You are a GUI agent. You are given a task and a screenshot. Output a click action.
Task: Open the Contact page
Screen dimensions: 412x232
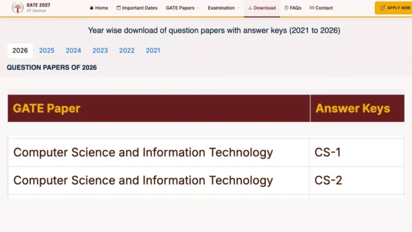point(321,8)
